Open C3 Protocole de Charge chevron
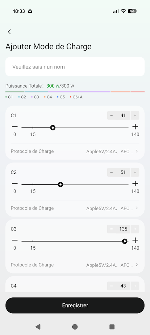The image size is (150, 335). (x=137, y=265)
